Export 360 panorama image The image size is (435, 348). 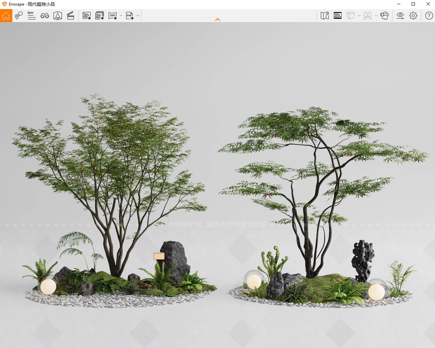(x=113, y=16)
